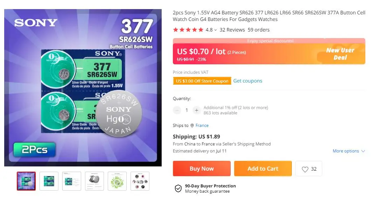The width and height of the screenshot is (373, 200).
Task: Change the Ships to France destination
Action: [x=202, y=125]
